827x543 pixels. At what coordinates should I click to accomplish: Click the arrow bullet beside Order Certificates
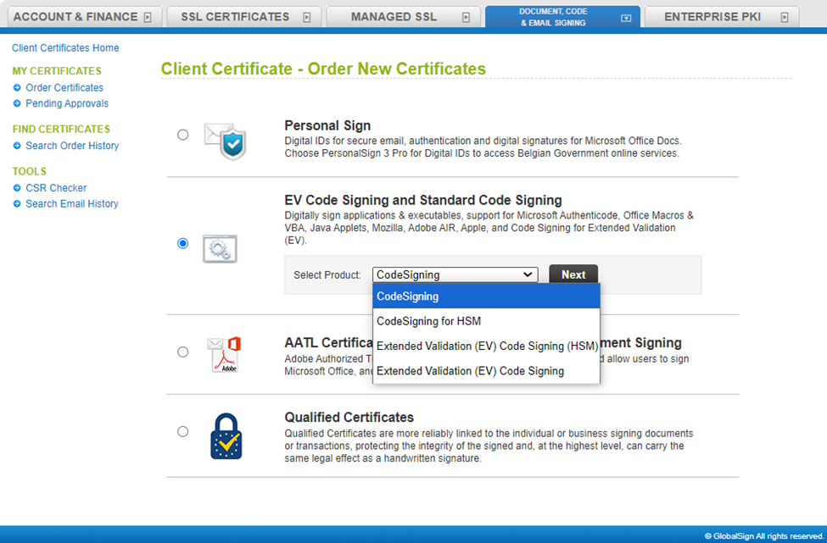tap(17, 88)
